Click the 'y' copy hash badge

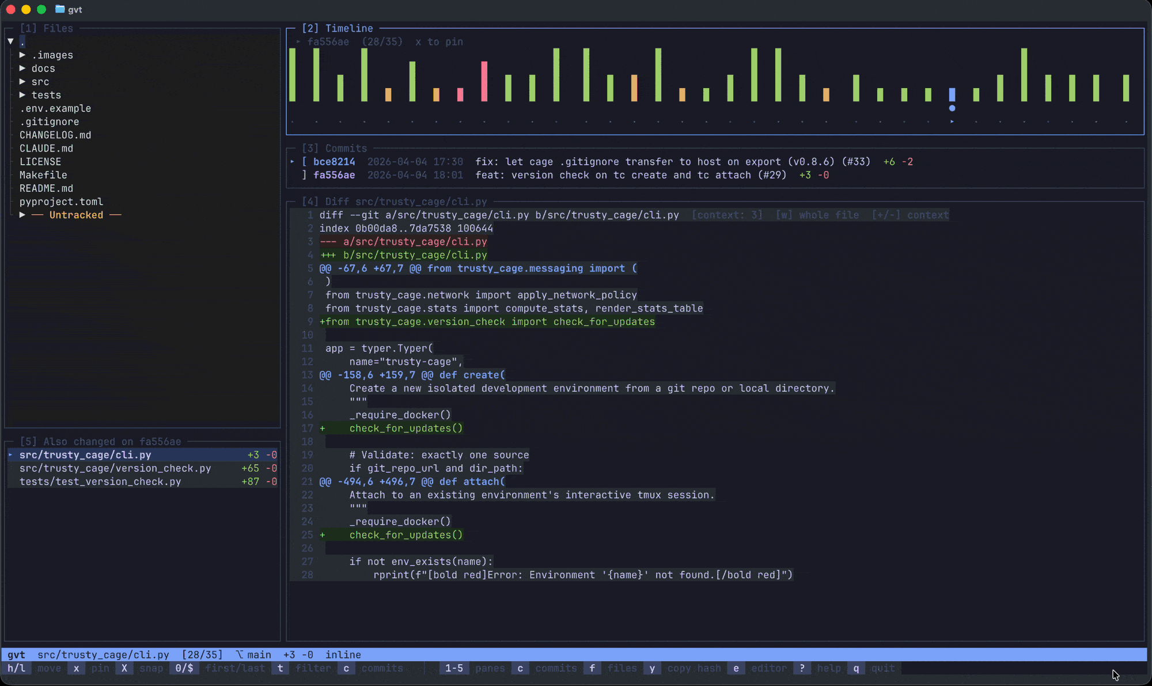[x=651, y=668]
